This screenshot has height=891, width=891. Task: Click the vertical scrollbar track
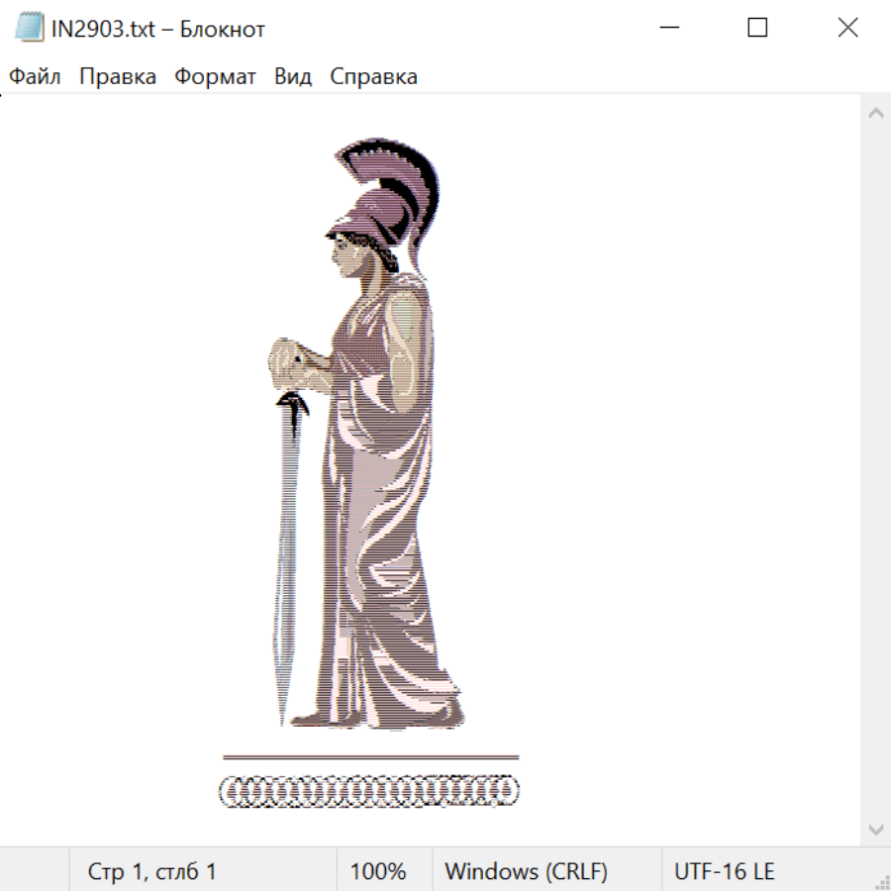(875, 470)
